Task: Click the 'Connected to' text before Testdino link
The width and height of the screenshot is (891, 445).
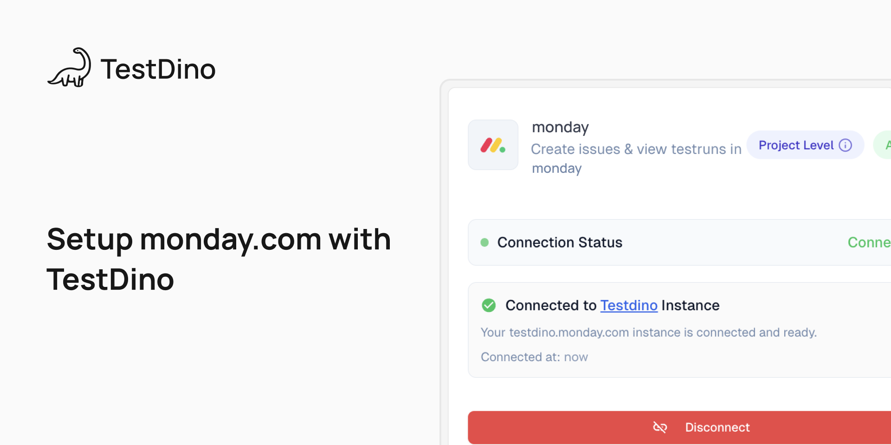Action: (551, 305)
